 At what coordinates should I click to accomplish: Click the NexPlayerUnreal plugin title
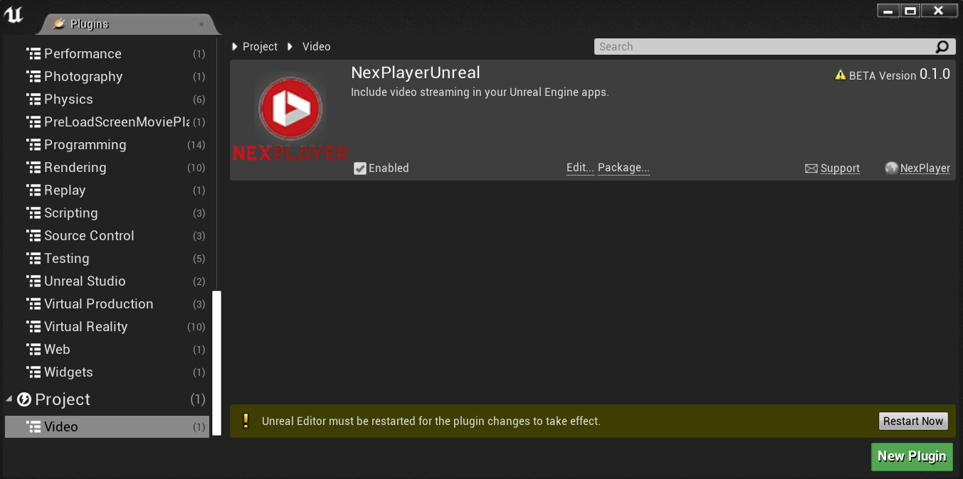(416, 72)
